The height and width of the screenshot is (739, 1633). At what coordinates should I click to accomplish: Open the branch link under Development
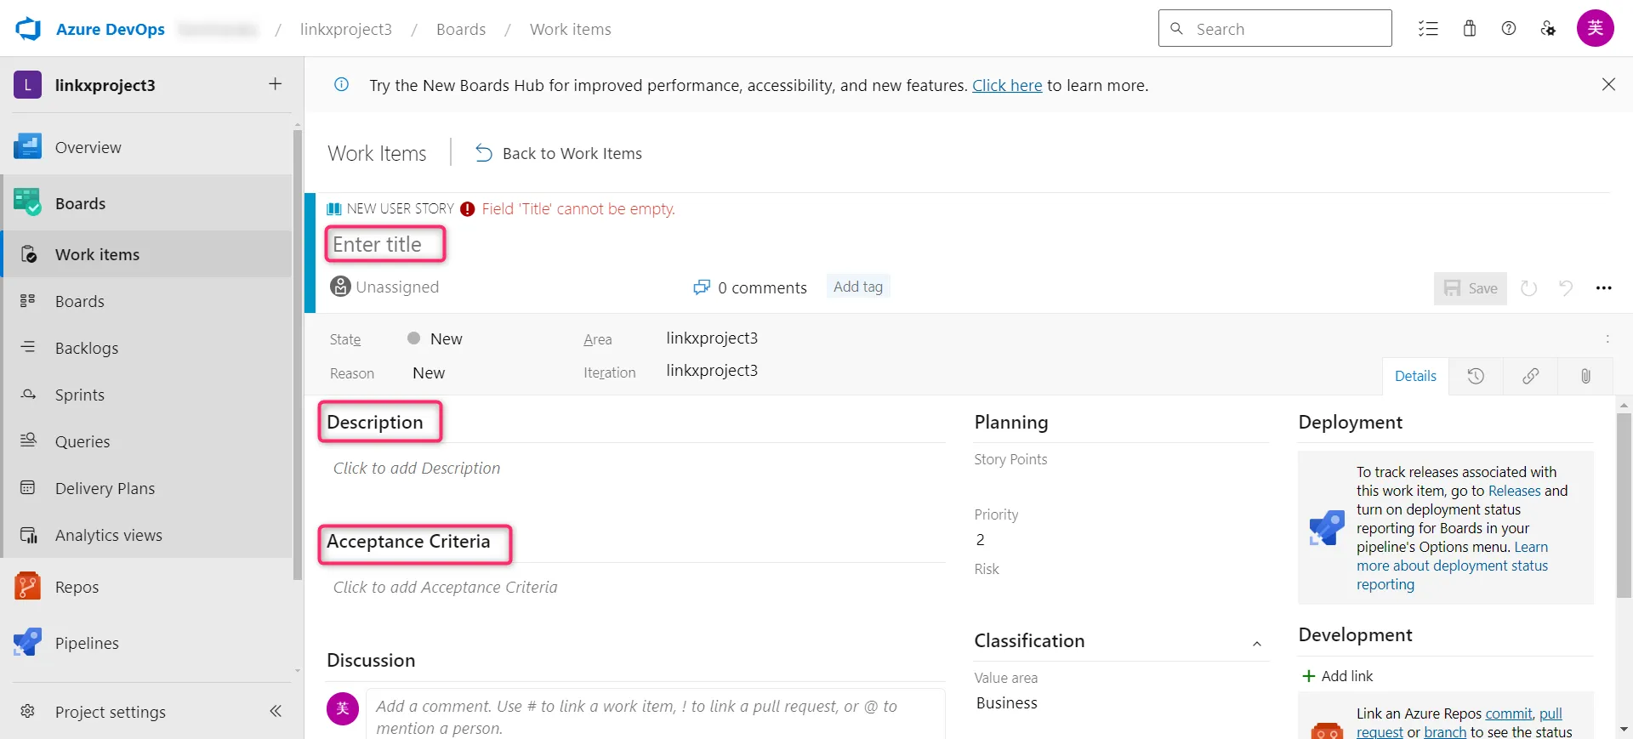coord(1445,732)
